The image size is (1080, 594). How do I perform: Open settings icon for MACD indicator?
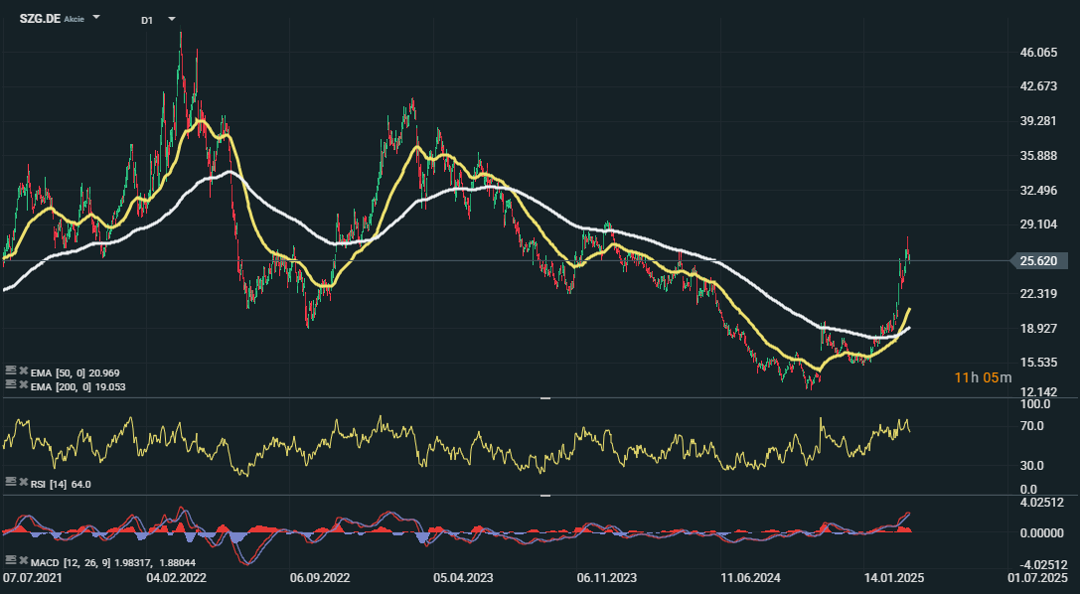click(x=10, y=560)
